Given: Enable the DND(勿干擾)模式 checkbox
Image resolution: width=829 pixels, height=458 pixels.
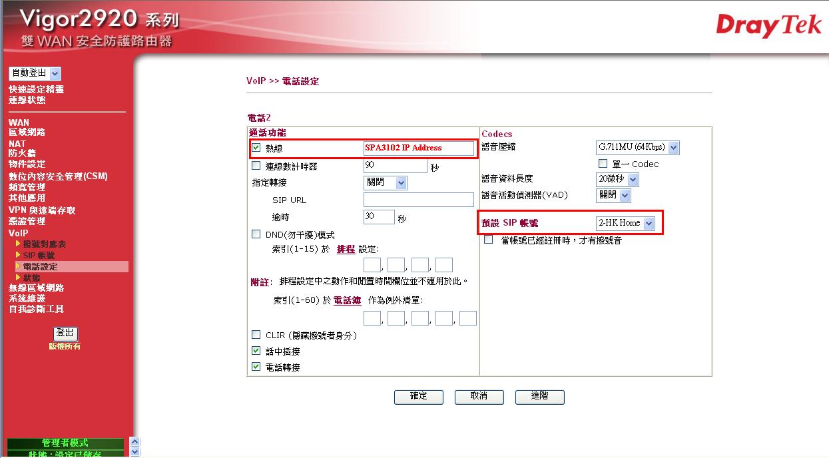Looking at the screenshot, I should click(256, 234).
